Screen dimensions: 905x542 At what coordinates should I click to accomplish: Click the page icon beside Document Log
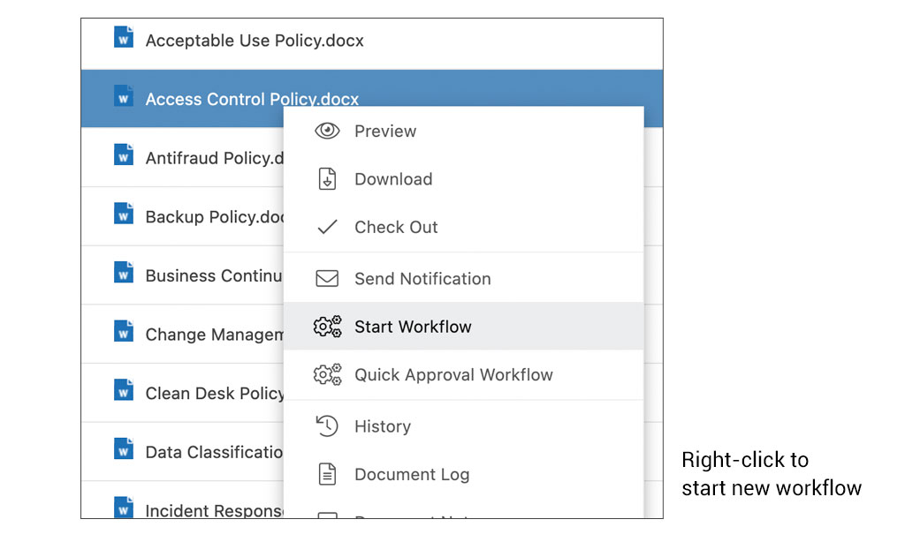coord(327,474)
